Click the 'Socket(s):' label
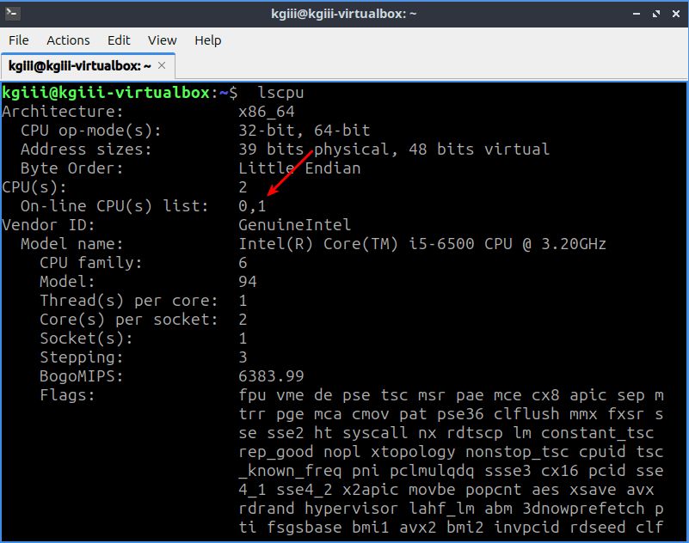This screenshot has width=689, height=543. 86,338
